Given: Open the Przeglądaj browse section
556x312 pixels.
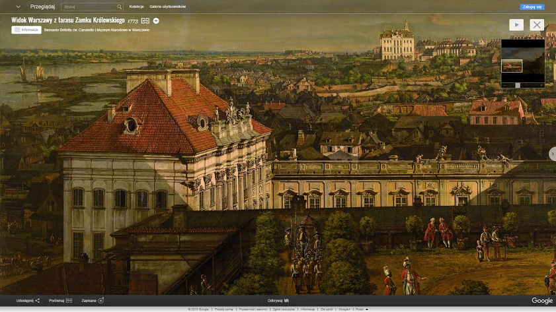Looking at the screenshot, I should (x=42, y=7).
